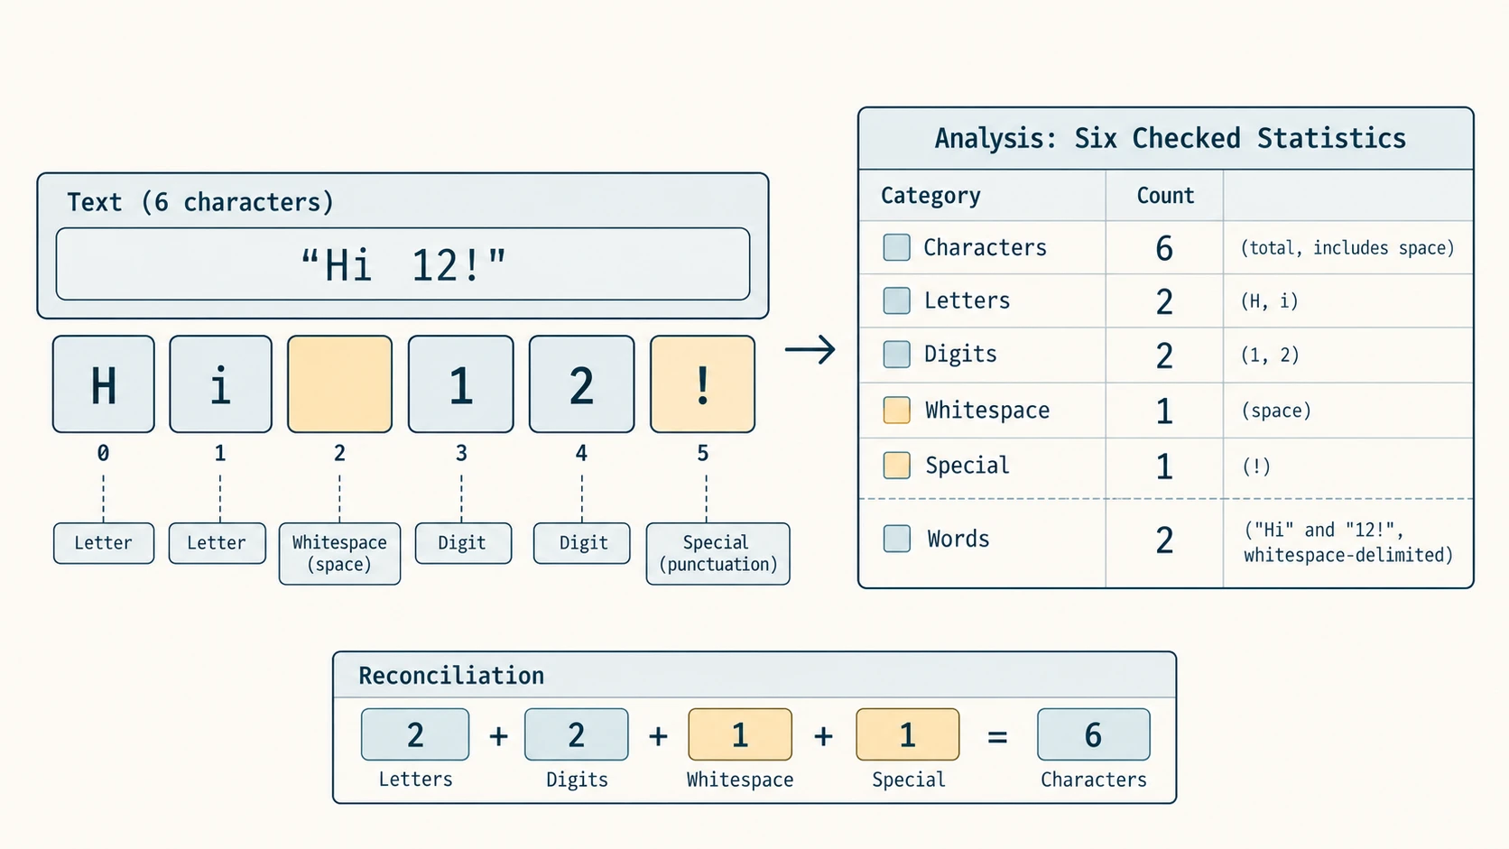Click the Reconciliation Characters box showing 6
1509x849 pixels.
(x=1093, y=734)
